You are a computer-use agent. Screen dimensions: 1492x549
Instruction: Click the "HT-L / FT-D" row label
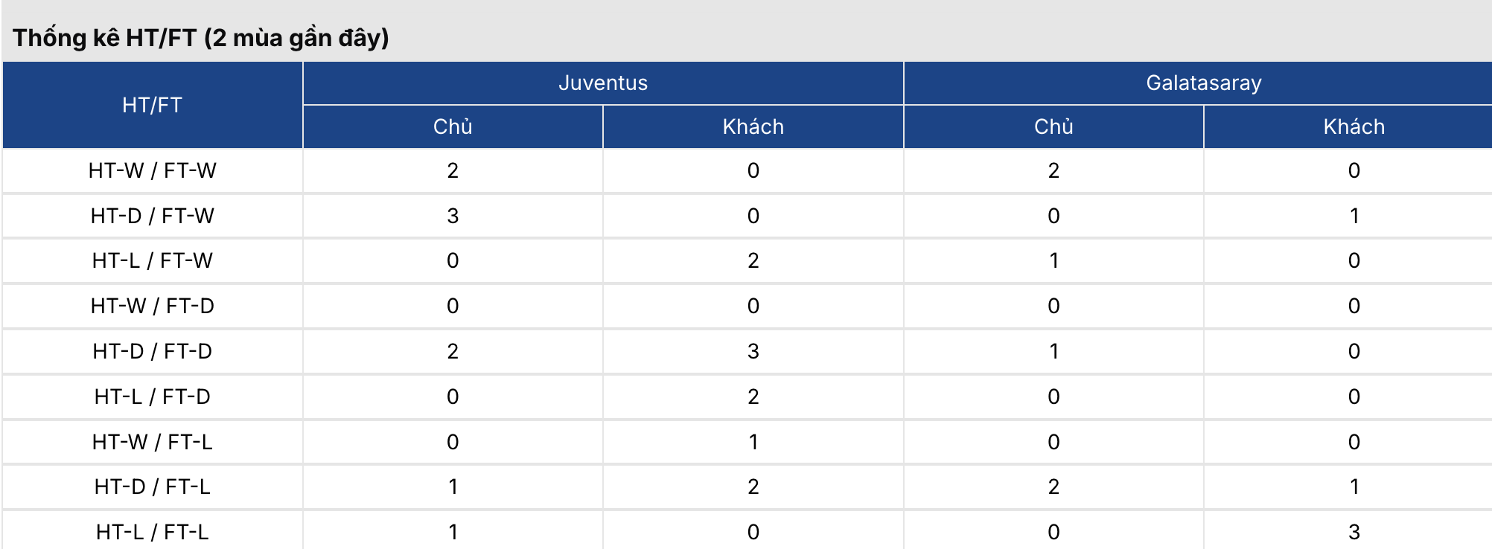[x=152, y=396]
